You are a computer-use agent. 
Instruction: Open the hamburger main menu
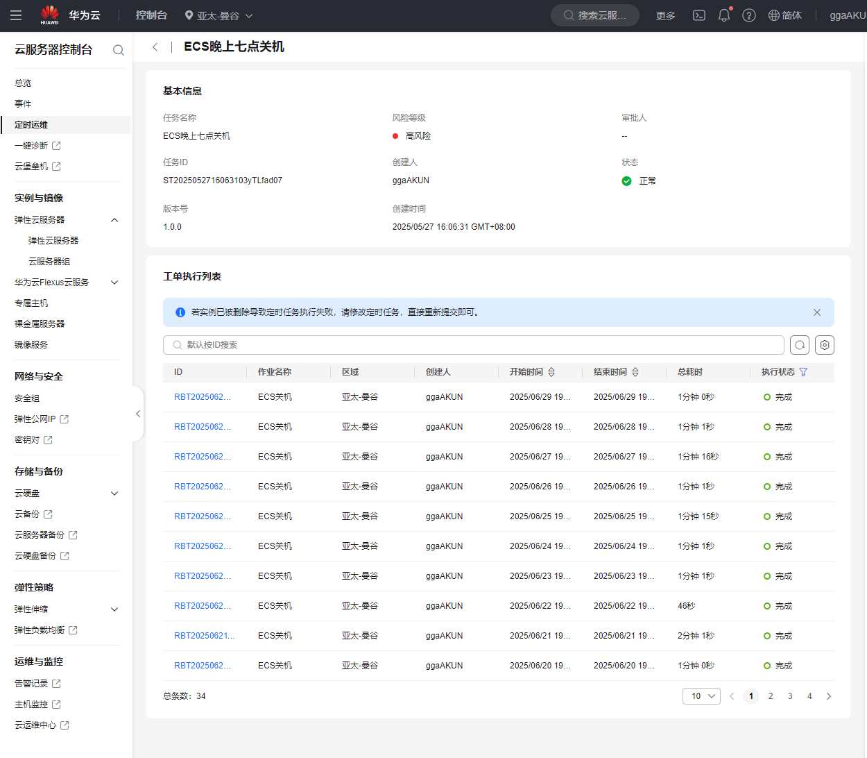point(16,15)
